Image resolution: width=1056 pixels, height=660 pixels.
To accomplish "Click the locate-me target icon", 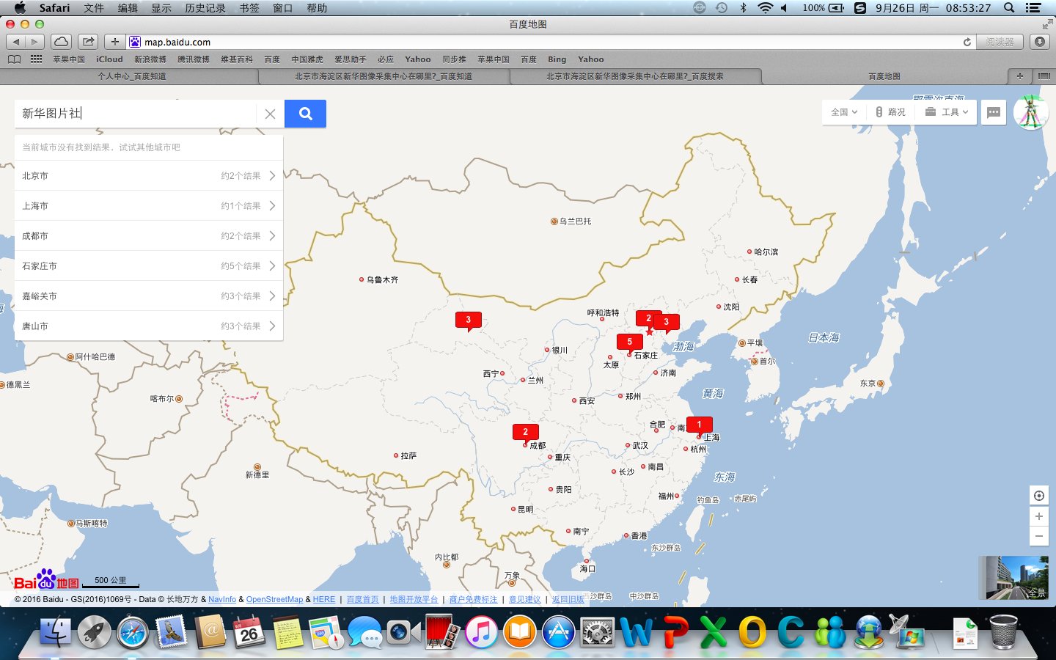I will (x=1038, y=496).
